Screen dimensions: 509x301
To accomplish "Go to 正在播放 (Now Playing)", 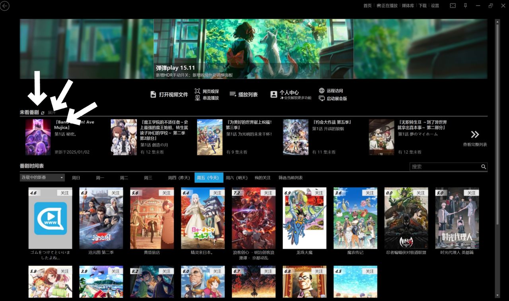I will pos(387,6).
